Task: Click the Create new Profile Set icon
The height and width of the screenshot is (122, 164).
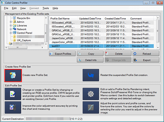Action: pos(13,75)
